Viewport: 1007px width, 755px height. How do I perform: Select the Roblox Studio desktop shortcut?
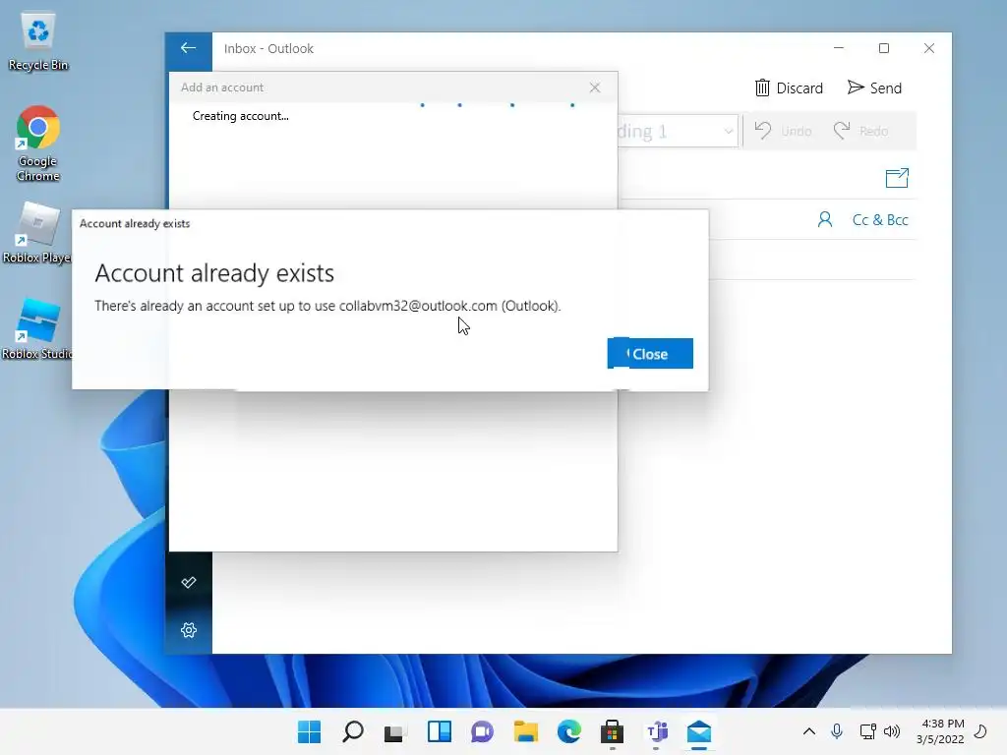(37, 328)
